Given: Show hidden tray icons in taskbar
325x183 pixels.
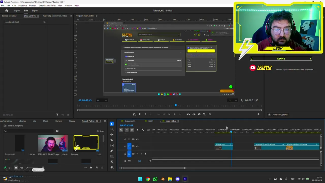Looking at the screenshot, I should coord(270,179).
